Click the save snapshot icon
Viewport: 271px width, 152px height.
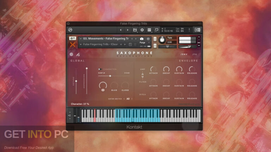130,44
